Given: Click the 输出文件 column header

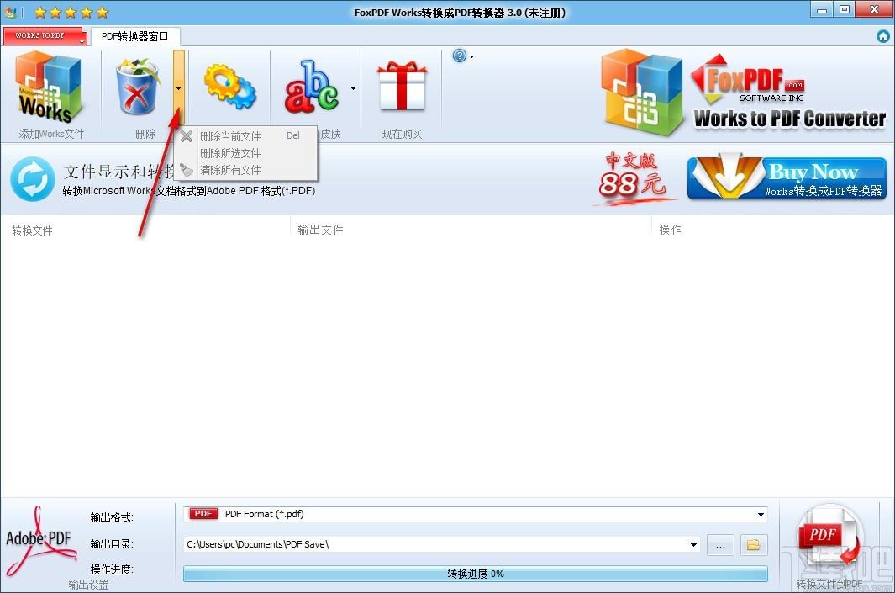Looking at the screenshot, I should pos(320,230).
